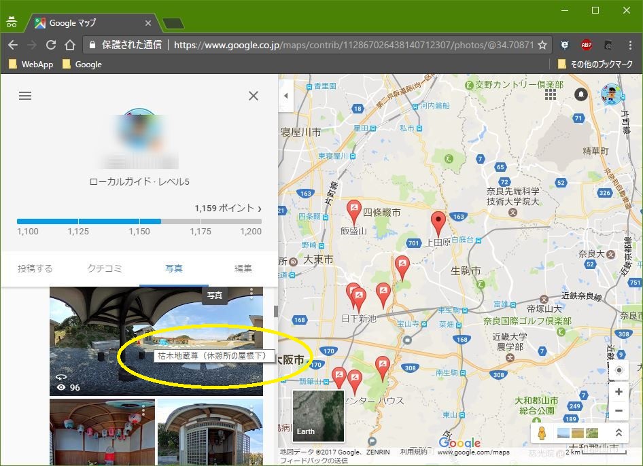Switch to the 編集 tab
Screen dimensions: 643x466
click(x=243, y=268)
